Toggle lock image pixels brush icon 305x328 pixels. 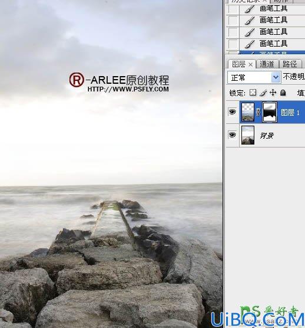pyautogui.click(x=263, y=93)
